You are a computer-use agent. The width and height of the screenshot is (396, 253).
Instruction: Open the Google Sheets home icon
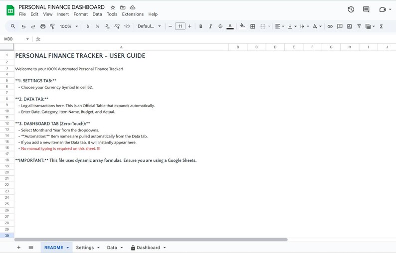[10, 10]
